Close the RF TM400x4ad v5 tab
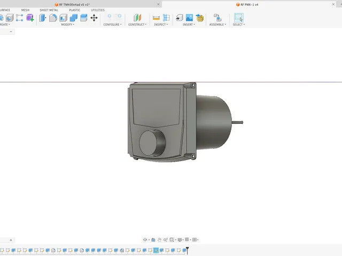 158,4
